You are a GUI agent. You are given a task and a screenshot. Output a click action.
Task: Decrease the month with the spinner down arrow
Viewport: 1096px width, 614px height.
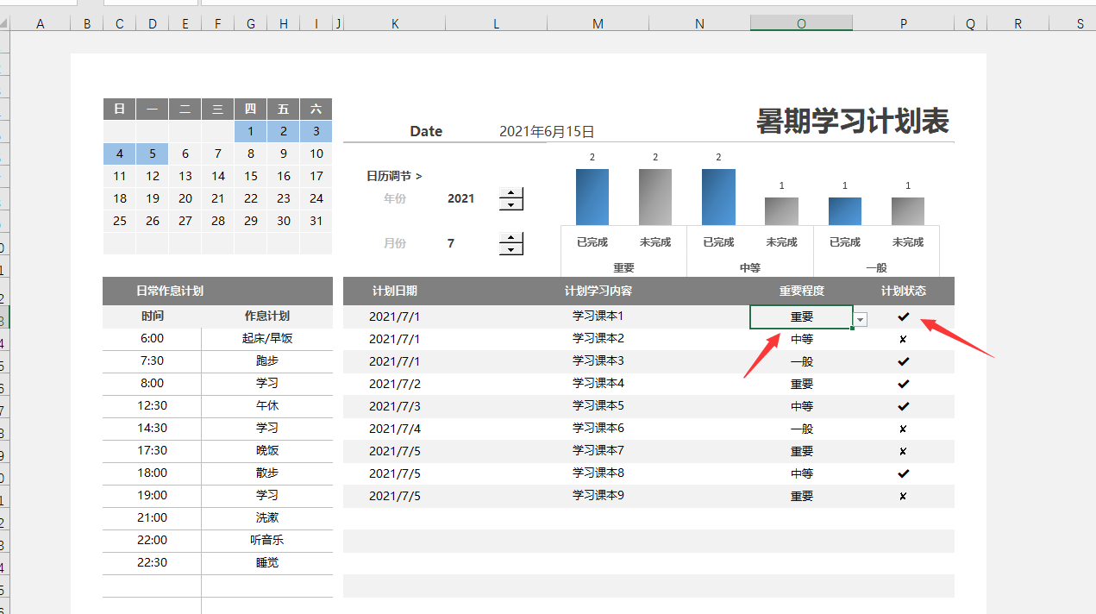[511, 249]
